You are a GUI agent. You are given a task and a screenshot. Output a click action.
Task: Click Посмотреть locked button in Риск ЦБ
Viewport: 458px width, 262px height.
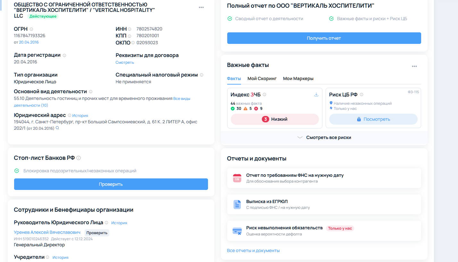(373, 119)
